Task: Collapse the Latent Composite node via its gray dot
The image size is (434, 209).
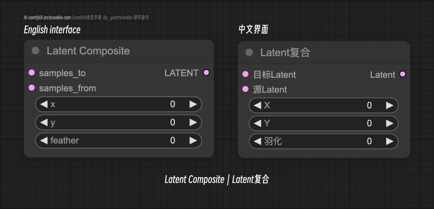Action: pos(35,51)
